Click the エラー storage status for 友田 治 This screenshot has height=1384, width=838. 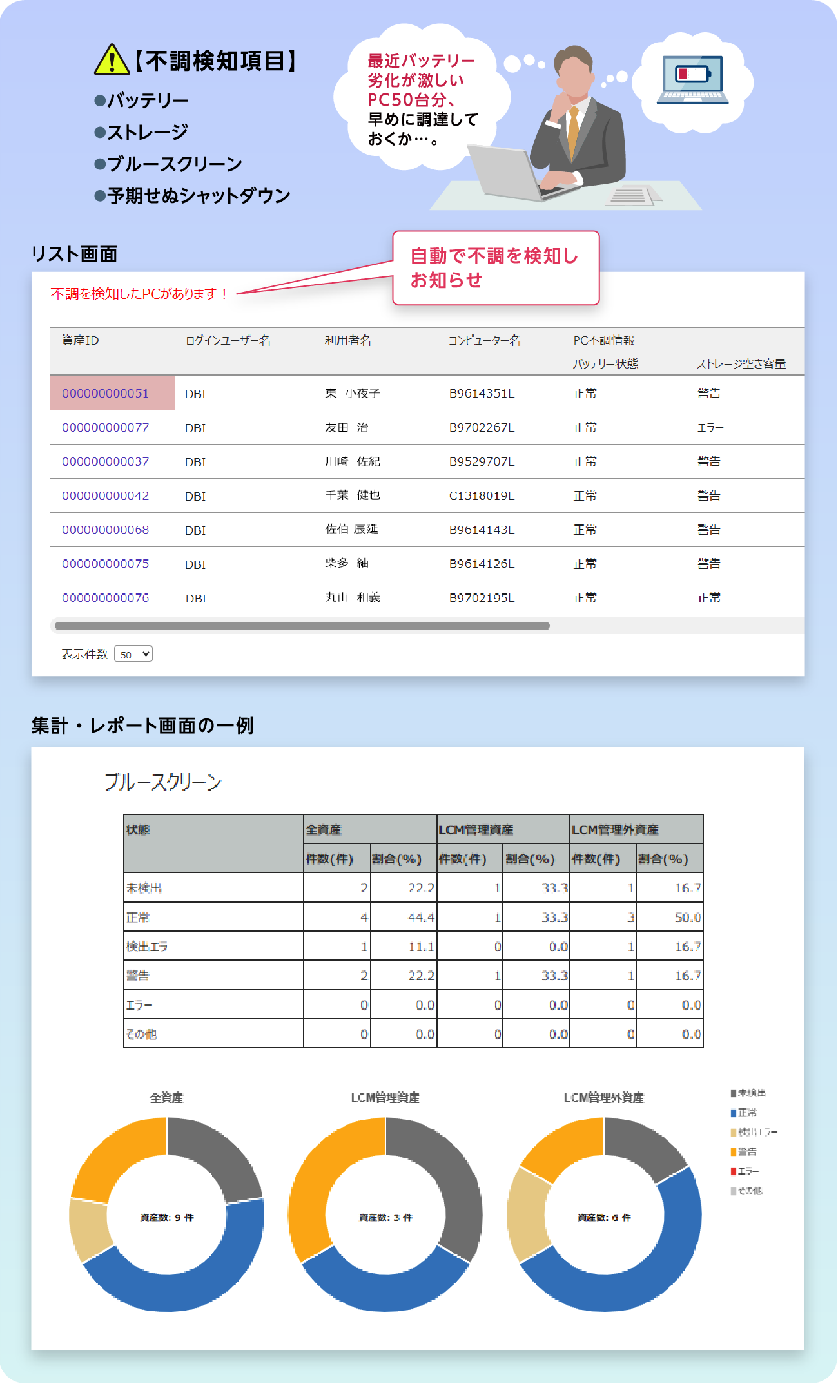710,427
